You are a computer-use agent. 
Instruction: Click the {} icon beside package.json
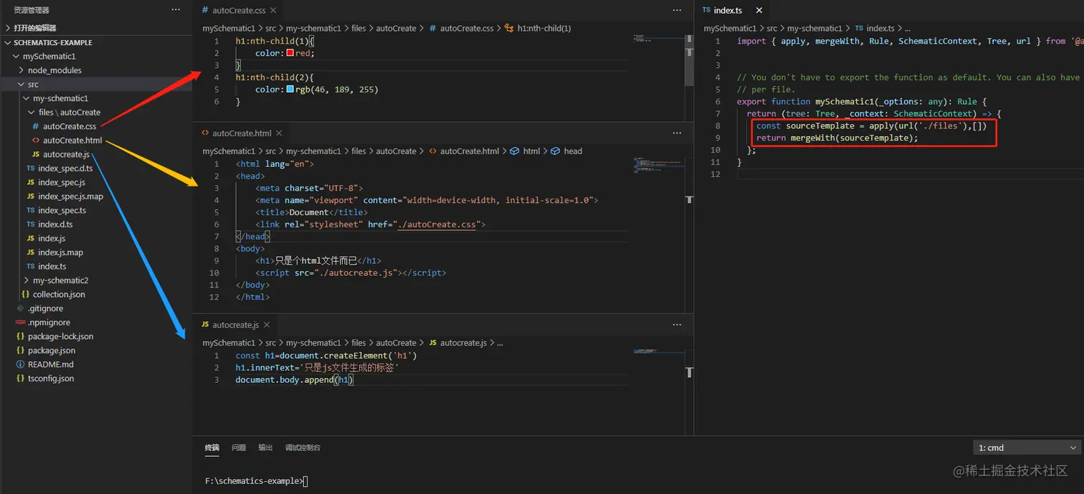[19, 350]
